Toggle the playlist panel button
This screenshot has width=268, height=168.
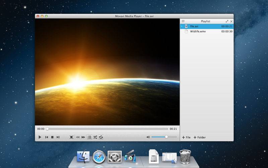(x=89, y=137)
